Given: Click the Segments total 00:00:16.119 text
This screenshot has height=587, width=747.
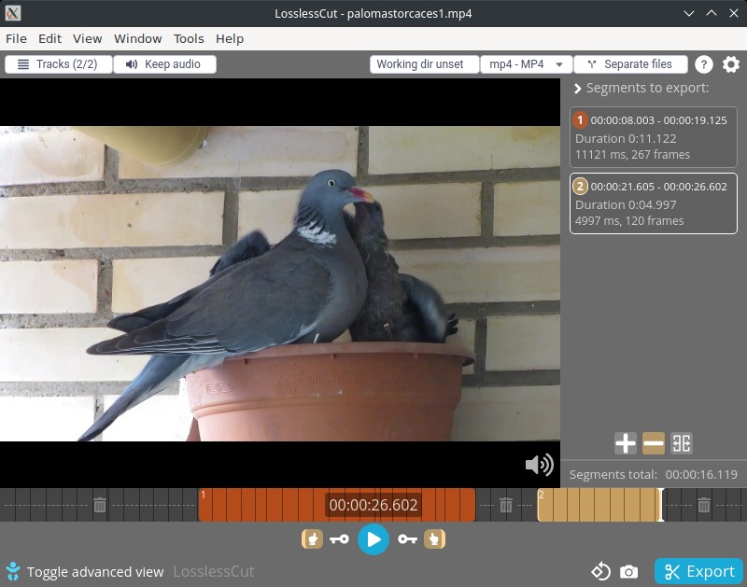Looking at the screenshot, I should click(653, 475).
